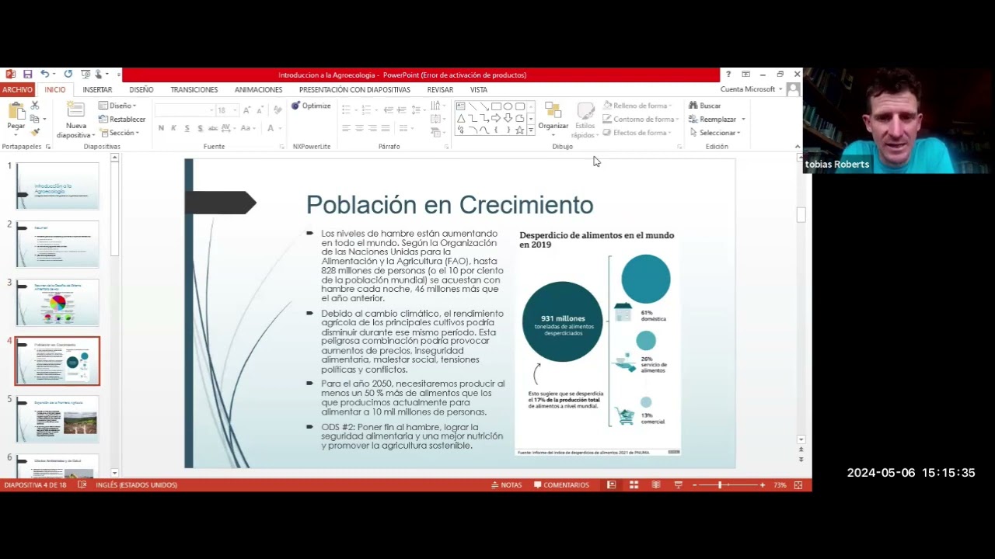Toggle the NOTAS pane

(506, 484)
